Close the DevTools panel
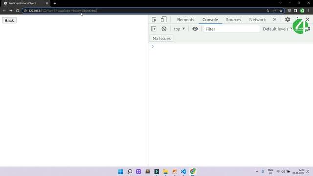 click(308, 19)
